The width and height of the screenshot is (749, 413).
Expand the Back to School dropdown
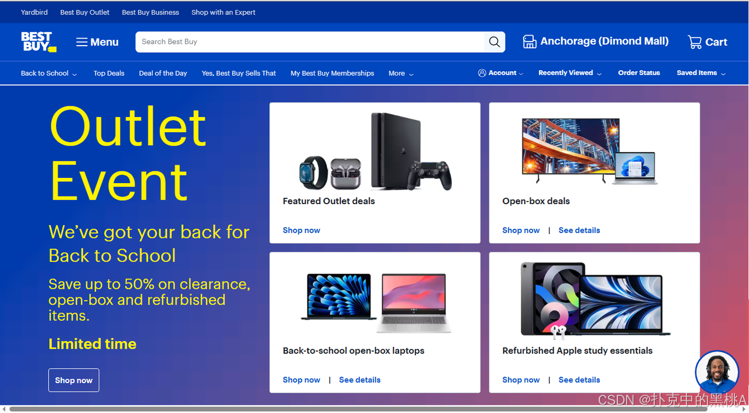coord(49,73)
